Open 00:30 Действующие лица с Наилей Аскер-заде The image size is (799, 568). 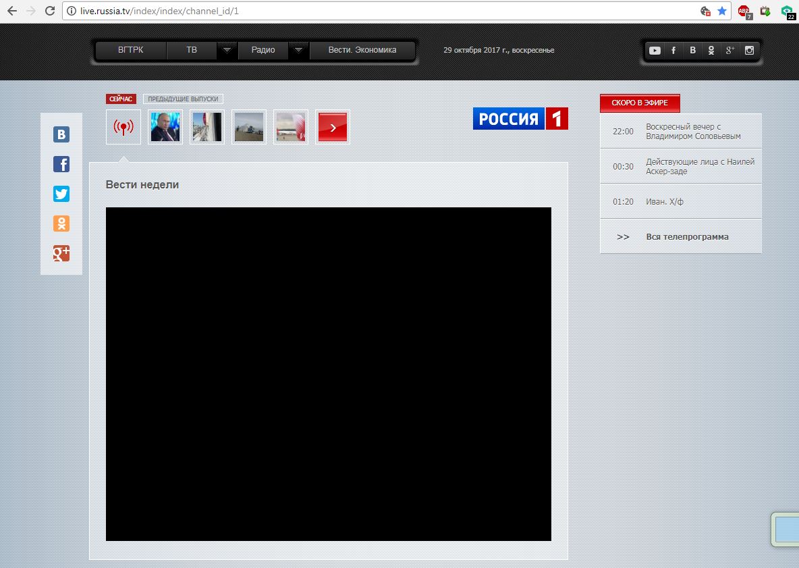(681, 166)
